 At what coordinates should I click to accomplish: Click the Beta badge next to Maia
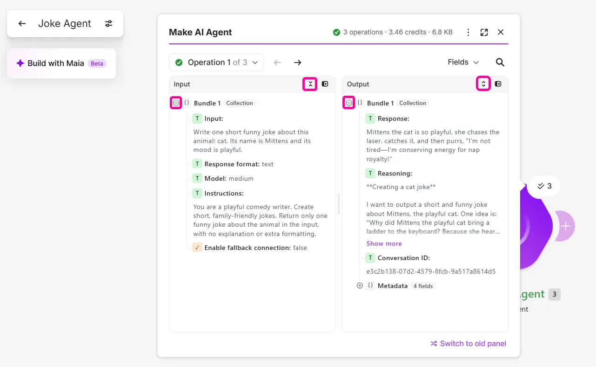pos(97,64)
